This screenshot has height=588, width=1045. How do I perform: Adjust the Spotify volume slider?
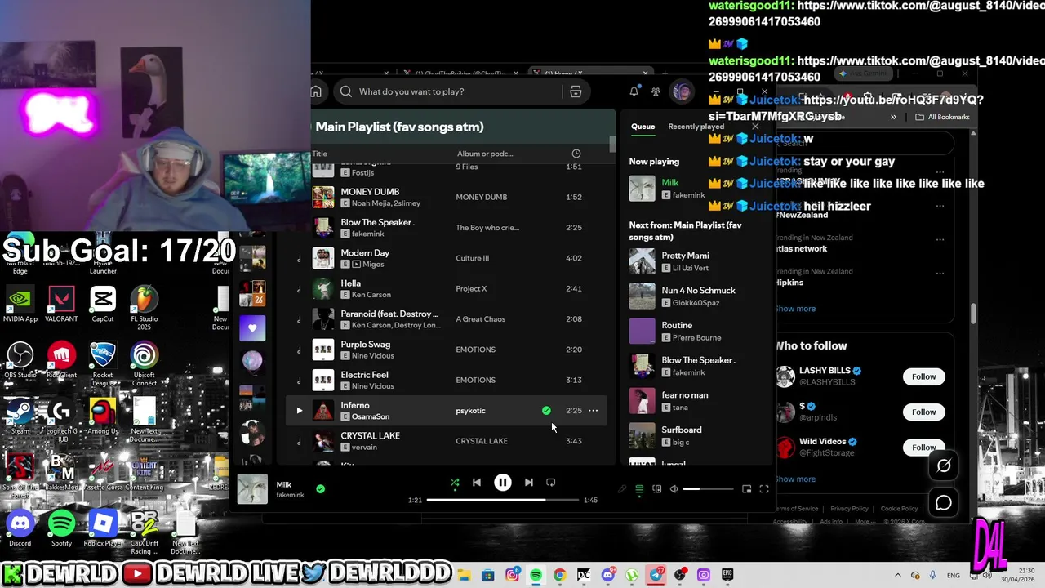click(x=708, y=489)
